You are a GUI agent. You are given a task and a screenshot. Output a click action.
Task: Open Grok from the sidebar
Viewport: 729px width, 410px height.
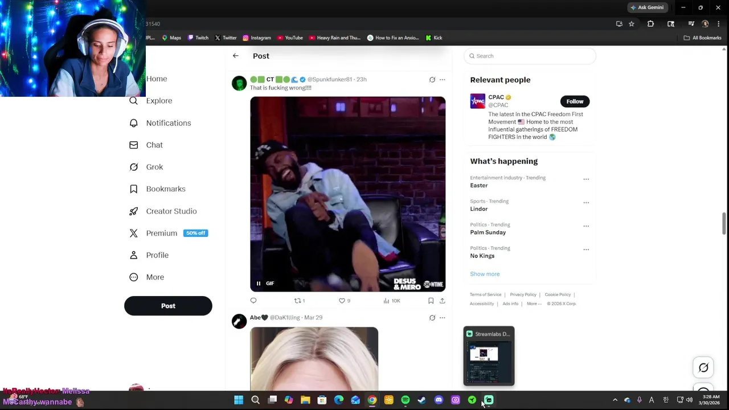pyautogui.click(x=154, y=167)
